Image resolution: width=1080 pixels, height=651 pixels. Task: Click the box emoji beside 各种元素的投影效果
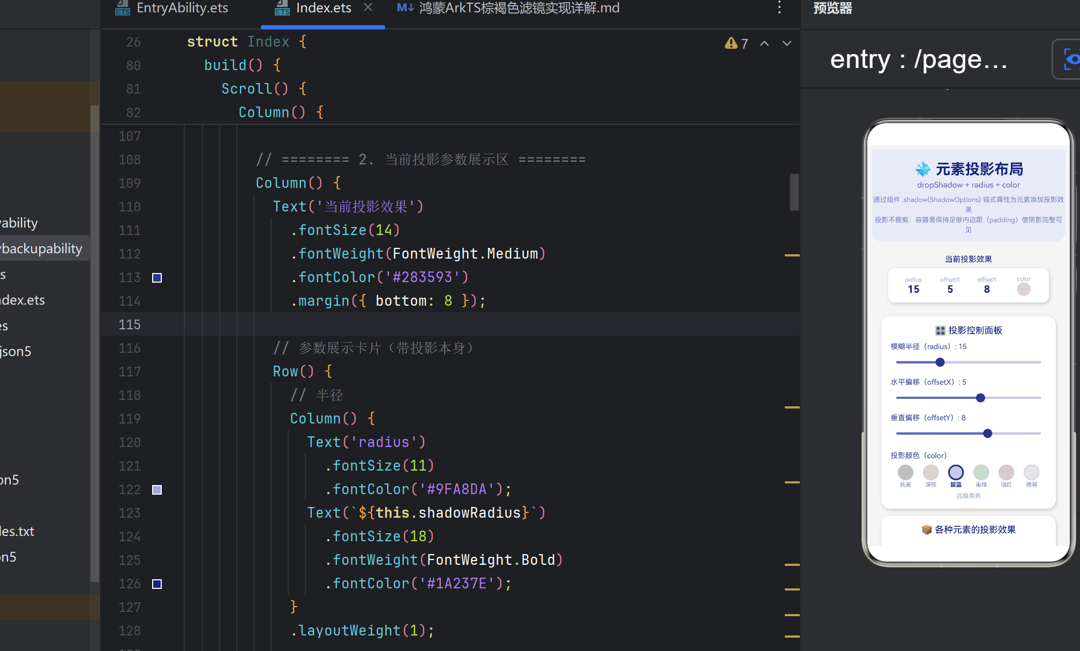(x=927, y=529)
